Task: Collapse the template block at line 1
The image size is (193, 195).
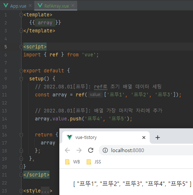Action: tap(21, 15)
